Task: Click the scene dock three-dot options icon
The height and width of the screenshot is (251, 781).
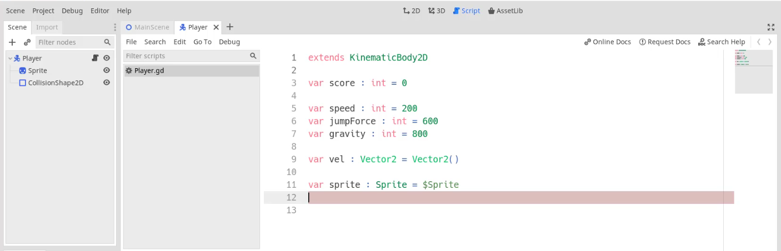Action: click(115, 27)
